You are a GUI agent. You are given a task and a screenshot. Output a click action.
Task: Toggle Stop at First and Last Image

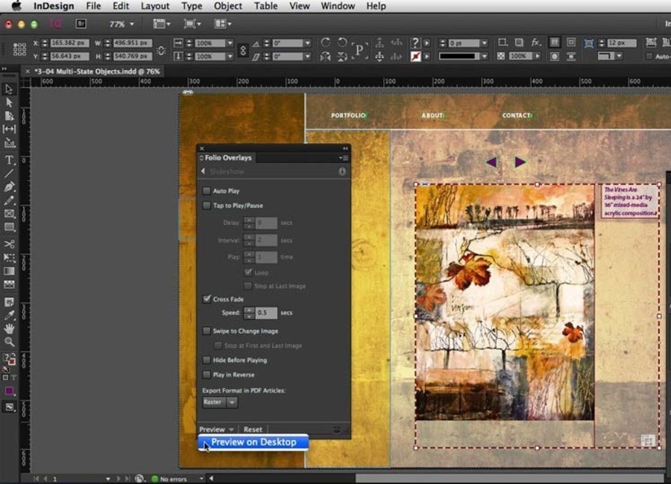point(218,345)
